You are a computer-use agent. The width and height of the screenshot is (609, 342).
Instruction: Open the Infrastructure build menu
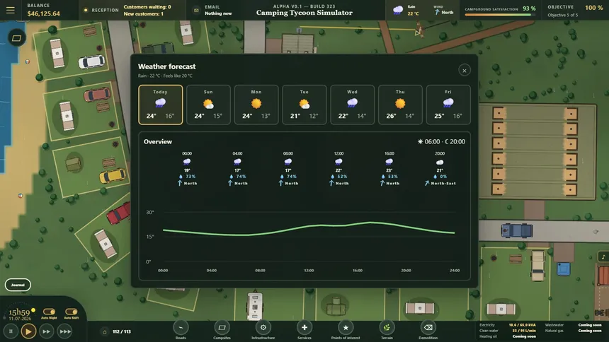[263, 328]
